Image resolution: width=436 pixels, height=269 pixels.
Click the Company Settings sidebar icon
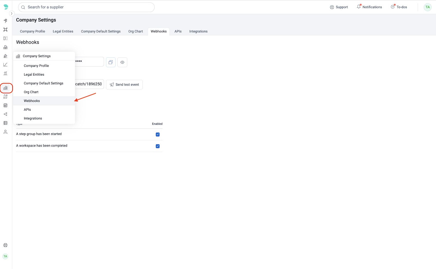5,88
